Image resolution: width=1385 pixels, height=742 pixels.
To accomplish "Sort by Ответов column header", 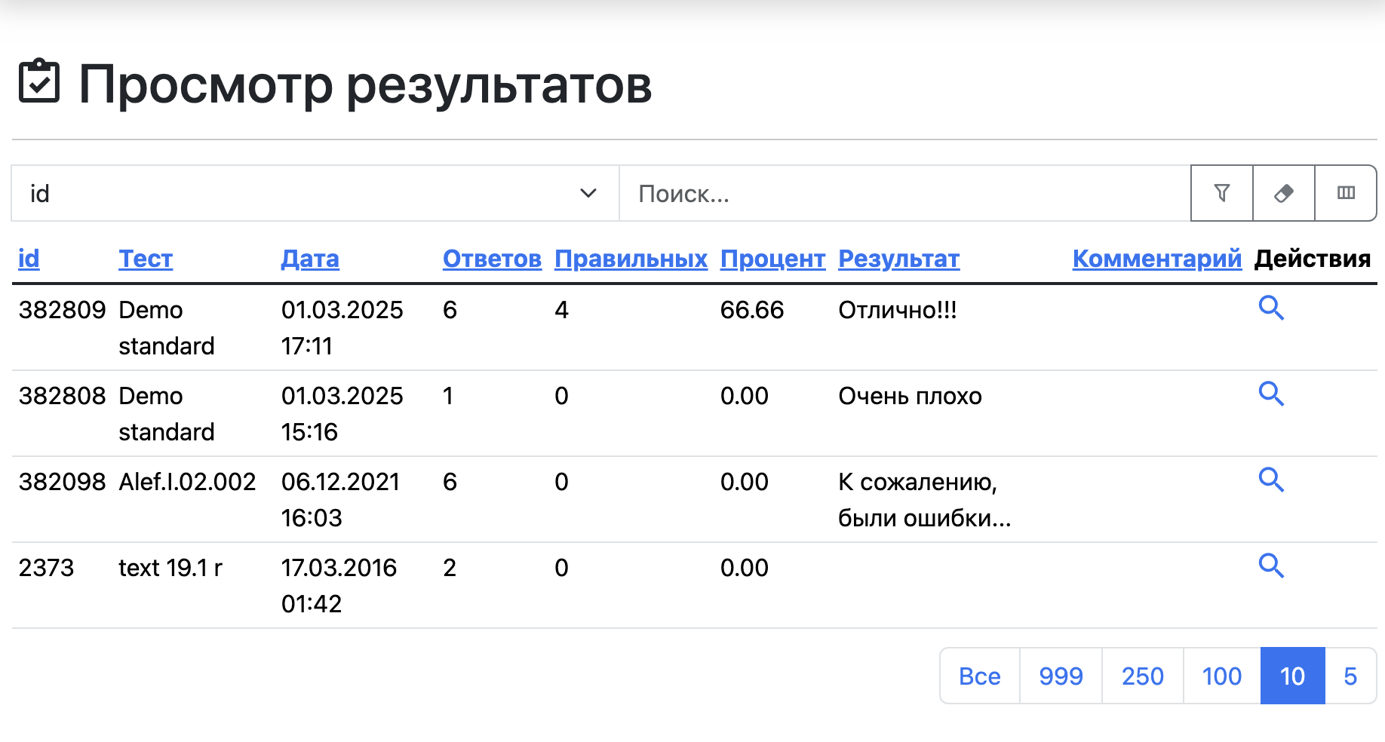I will pos(492,259).
